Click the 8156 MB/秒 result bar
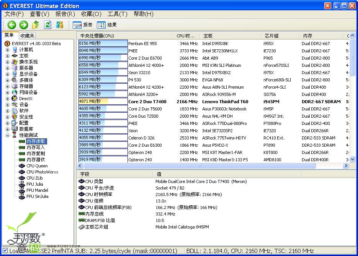The width and height of the screenshot is (358, 256). point(103,43)
